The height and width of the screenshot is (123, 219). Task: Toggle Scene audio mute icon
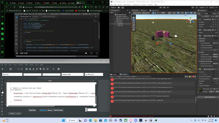[x=182, y=13]
